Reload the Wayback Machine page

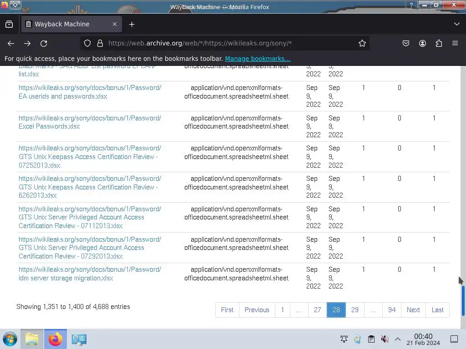pyautogui.click(x=44, y=43)
